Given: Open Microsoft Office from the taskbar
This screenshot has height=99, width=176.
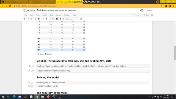Looking at the screenshot, I should (26, 97).
